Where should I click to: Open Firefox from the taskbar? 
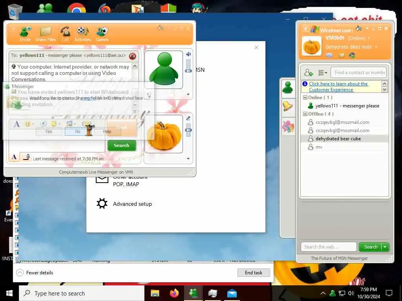pyautogui.click(x=174, y=293)
